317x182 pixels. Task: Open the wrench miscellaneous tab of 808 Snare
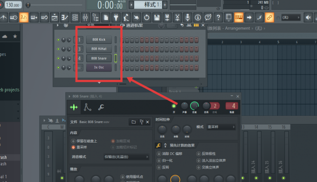101,107
